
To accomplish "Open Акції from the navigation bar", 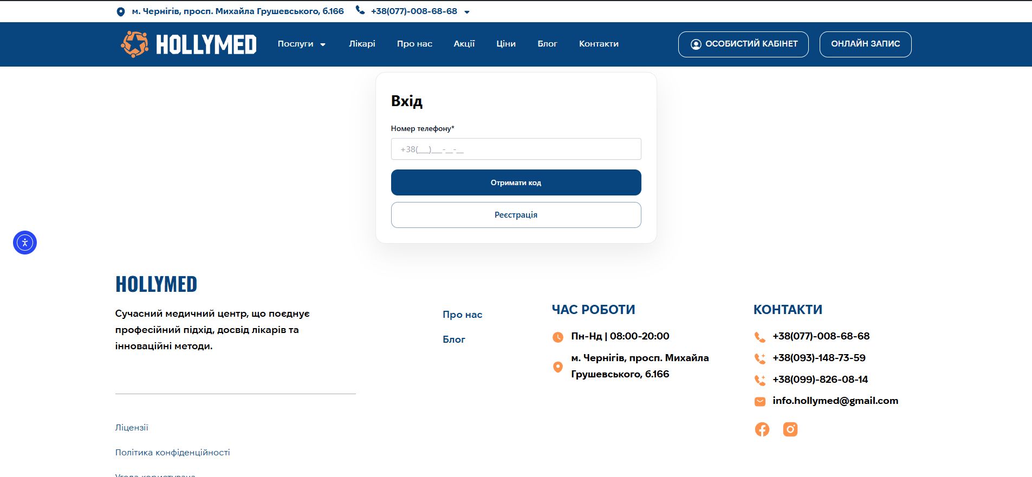I will [x=464, y=44].
